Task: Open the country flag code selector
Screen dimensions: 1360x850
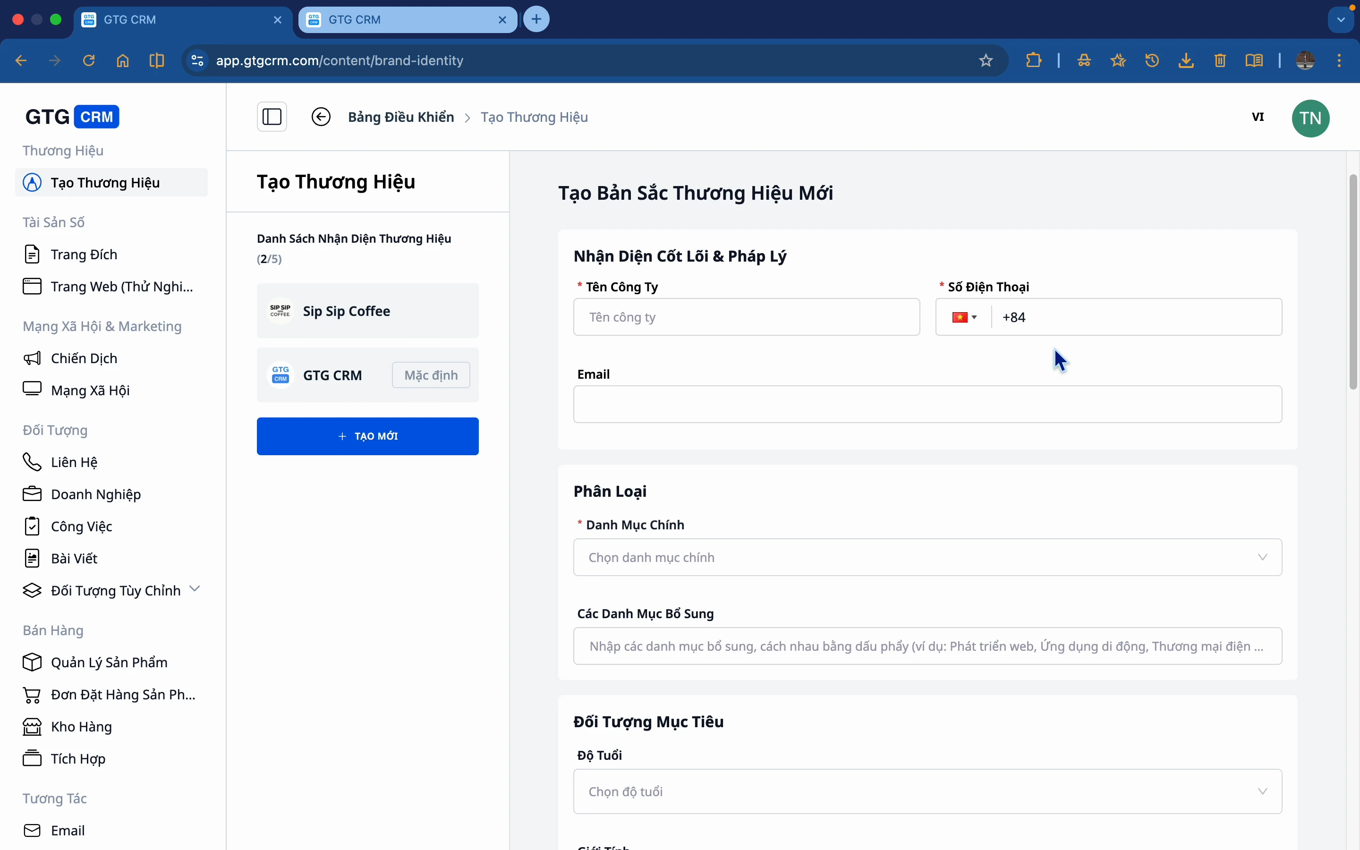Action: click(964, 317)
